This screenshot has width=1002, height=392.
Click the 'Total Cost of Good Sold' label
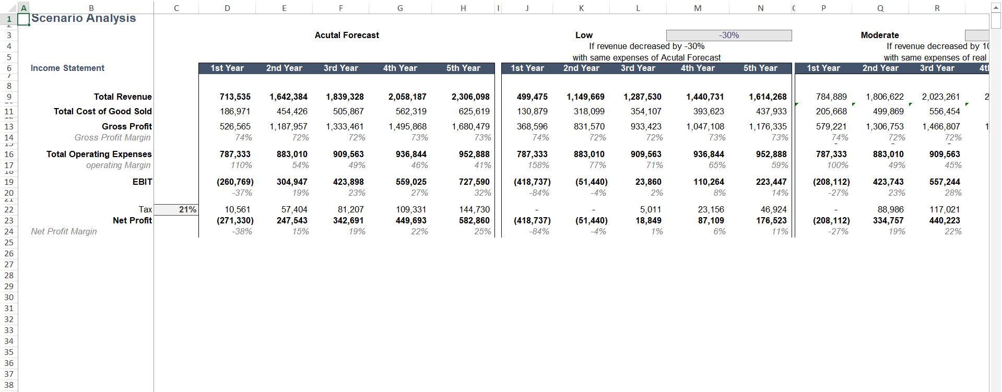102,111
